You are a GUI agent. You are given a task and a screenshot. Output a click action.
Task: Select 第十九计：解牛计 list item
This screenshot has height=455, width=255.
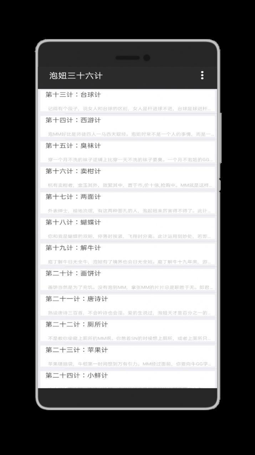(x=127, y=254)
